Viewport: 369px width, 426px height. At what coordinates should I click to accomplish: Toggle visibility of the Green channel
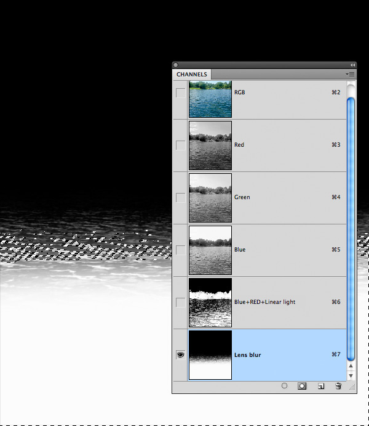click(x=180, y=197)
